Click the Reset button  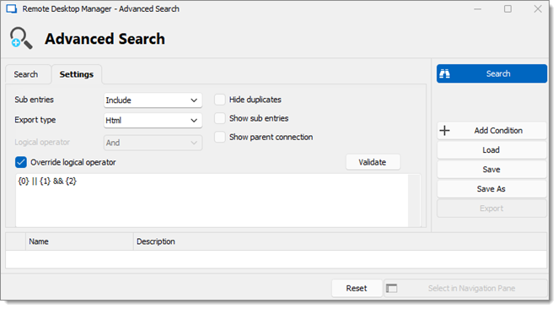pos(357,288)
